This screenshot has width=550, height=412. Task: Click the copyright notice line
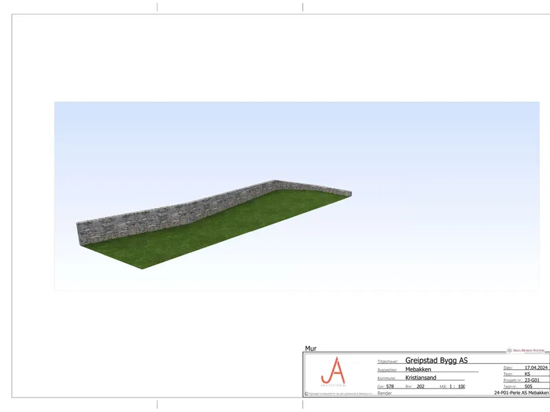[338, 393]
